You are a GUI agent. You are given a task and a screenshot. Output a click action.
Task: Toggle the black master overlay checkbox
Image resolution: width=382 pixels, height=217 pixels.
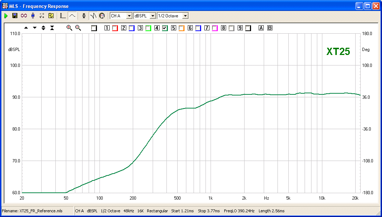coord(94,28)
